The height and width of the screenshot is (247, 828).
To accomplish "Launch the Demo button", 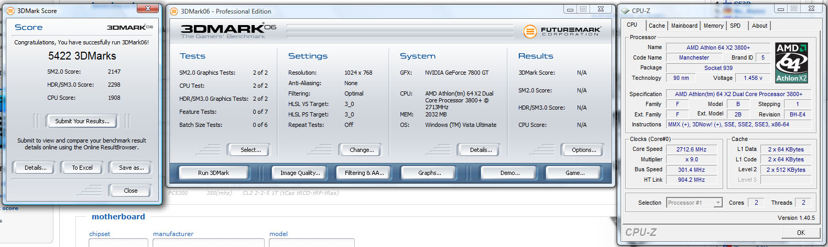I will [509, 173].
